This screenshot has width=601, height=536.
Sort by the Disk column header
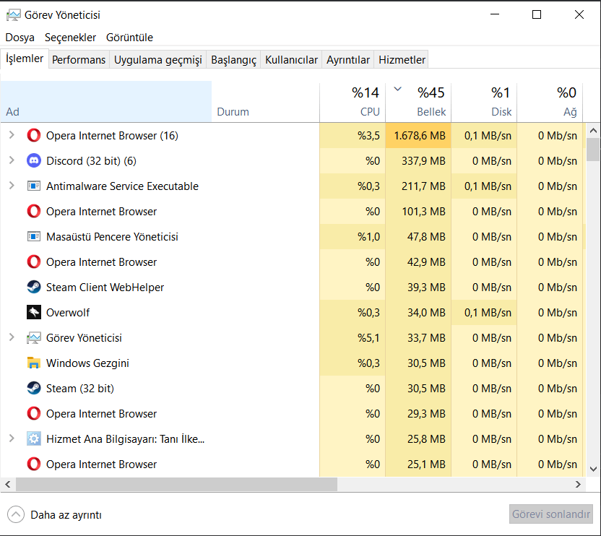pyautogui.click(x=485, y=102)
